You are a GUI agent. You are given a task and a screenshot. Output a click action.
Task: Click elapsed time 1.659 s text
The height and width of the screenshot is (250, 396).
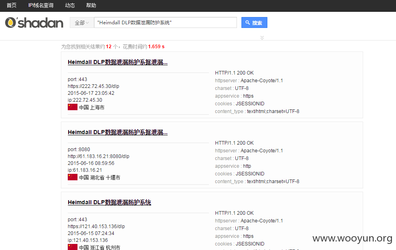click(156, 47)
